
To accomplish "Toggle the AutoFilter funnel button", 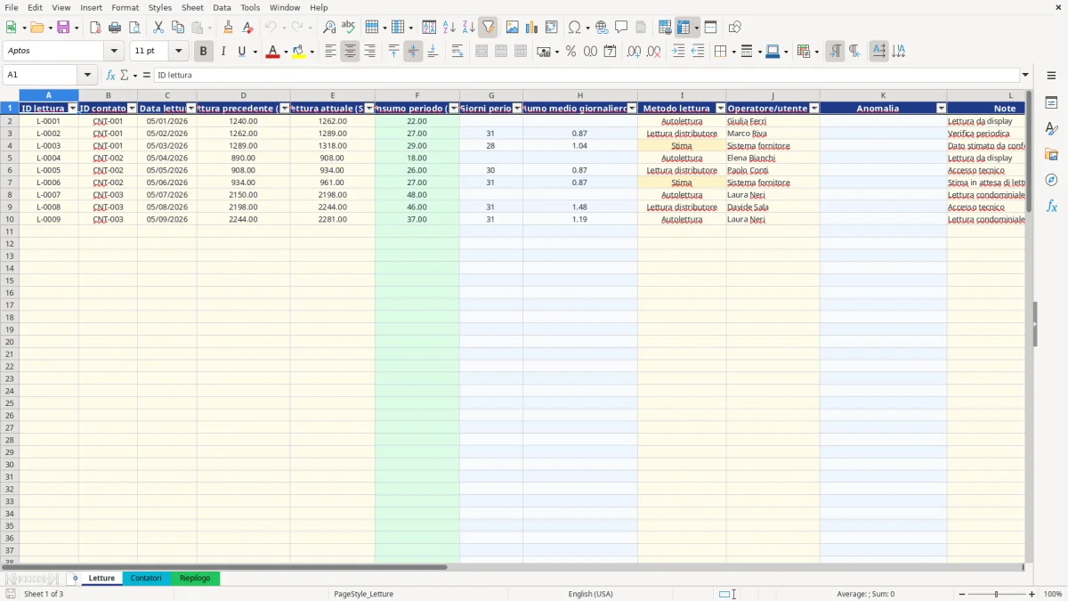I will (488, 28).
